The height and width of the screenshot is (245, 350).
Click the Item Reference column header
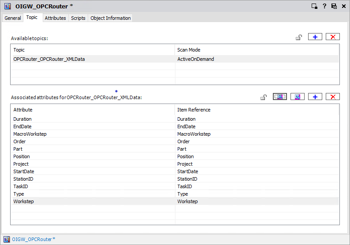[x=257, y=110]
